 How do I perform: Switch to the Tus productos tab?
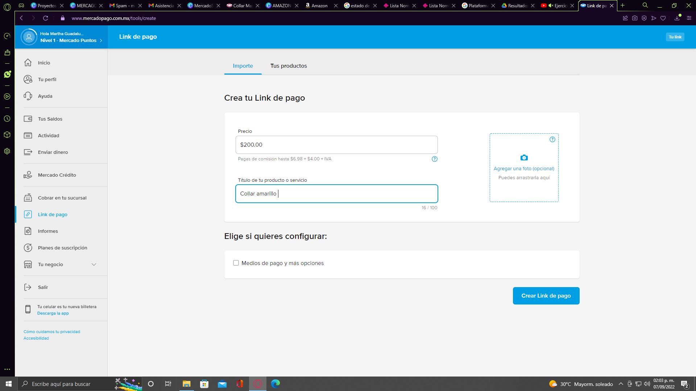289,66
